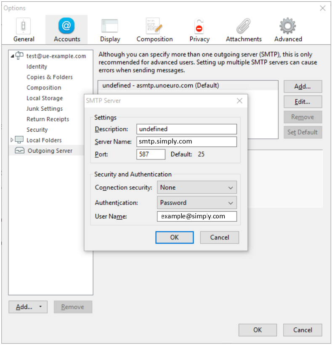This screenshot has width=332, height=345.
Task: Click the Outgoing Server tree icon
Action: pos(20,151)
